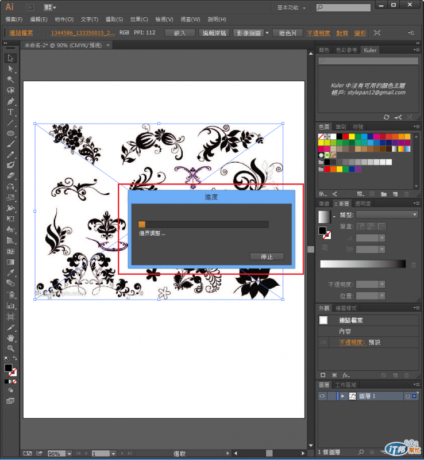Click the 停止 button in progress dialog
This screenshot has height=460, width=424.
267,256
